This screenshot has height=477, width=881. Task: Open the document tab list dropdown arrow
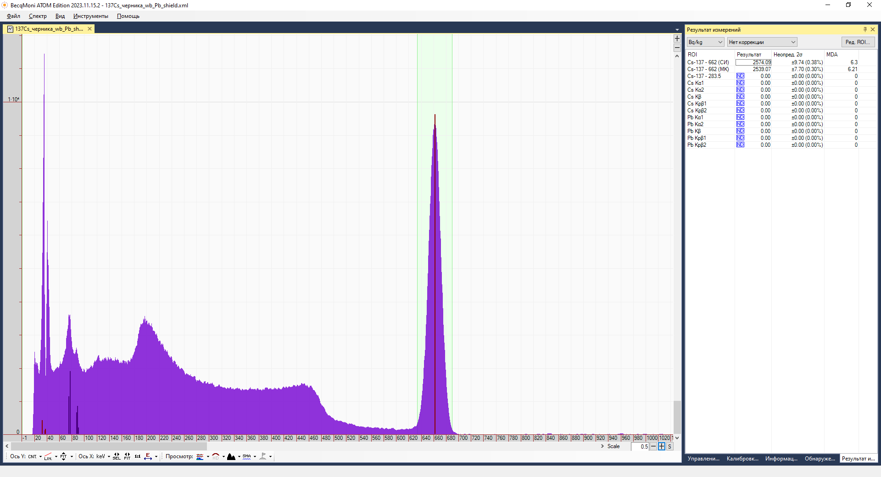677,30
